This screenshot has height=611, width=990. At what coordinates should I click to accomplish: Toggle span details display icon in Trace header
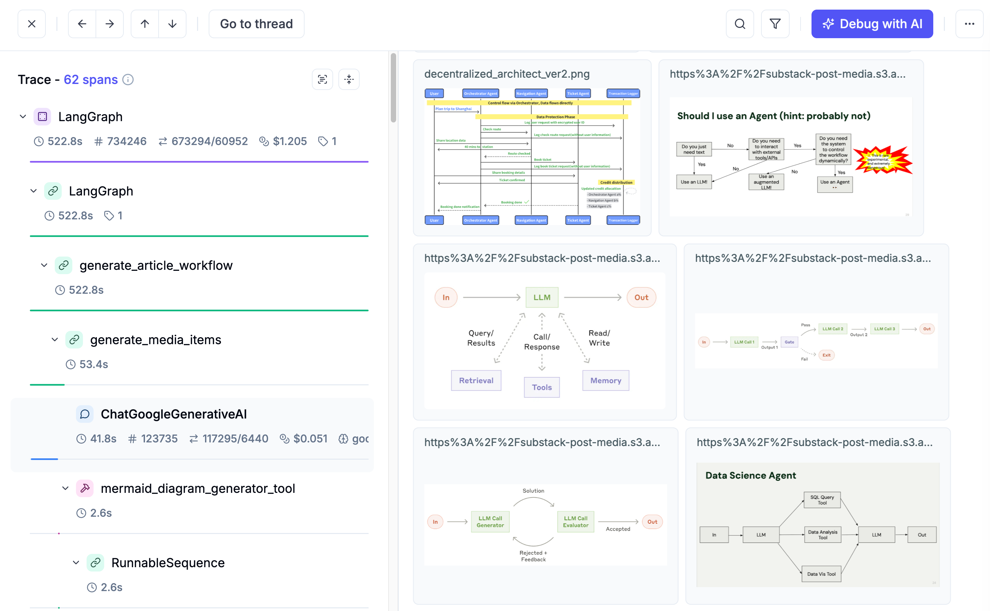tap(322, 79)
